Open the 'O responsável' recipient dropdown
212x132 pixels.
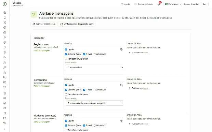tap(94, 68)
